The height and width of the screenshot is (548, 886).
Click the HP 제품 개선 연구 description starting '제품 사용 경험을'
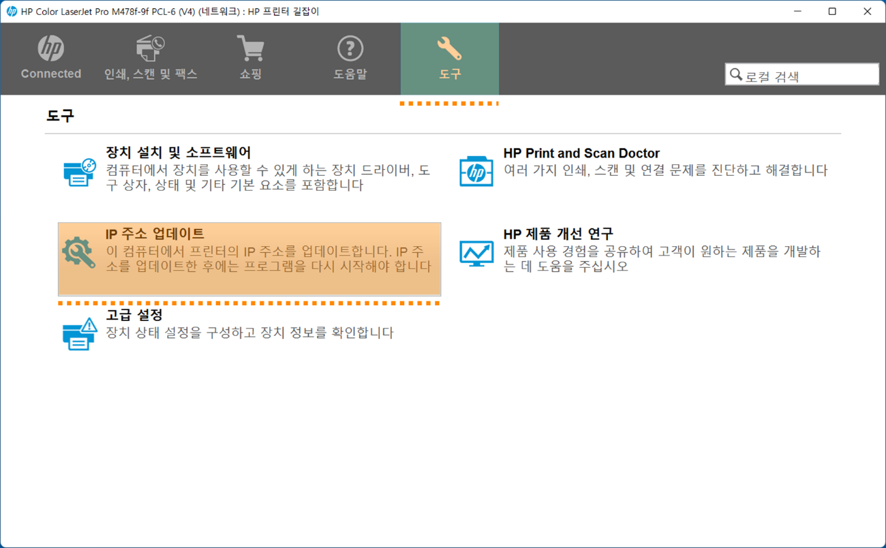click(x=662, y=258)
